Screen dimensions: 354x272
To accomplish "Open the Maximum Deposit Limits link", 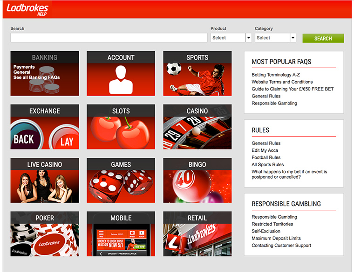I will point(276,238).
